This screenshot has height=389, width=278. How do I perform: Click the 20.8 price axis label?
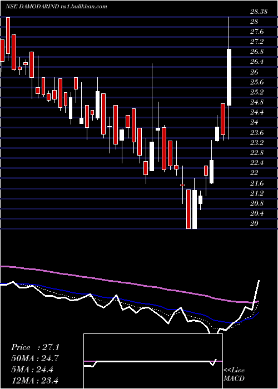coord(257,203)
